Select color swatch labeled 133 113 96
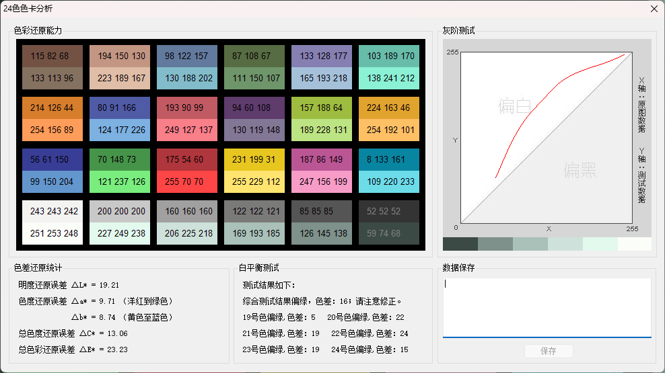665x373 pixels. (x=53, y=79)
